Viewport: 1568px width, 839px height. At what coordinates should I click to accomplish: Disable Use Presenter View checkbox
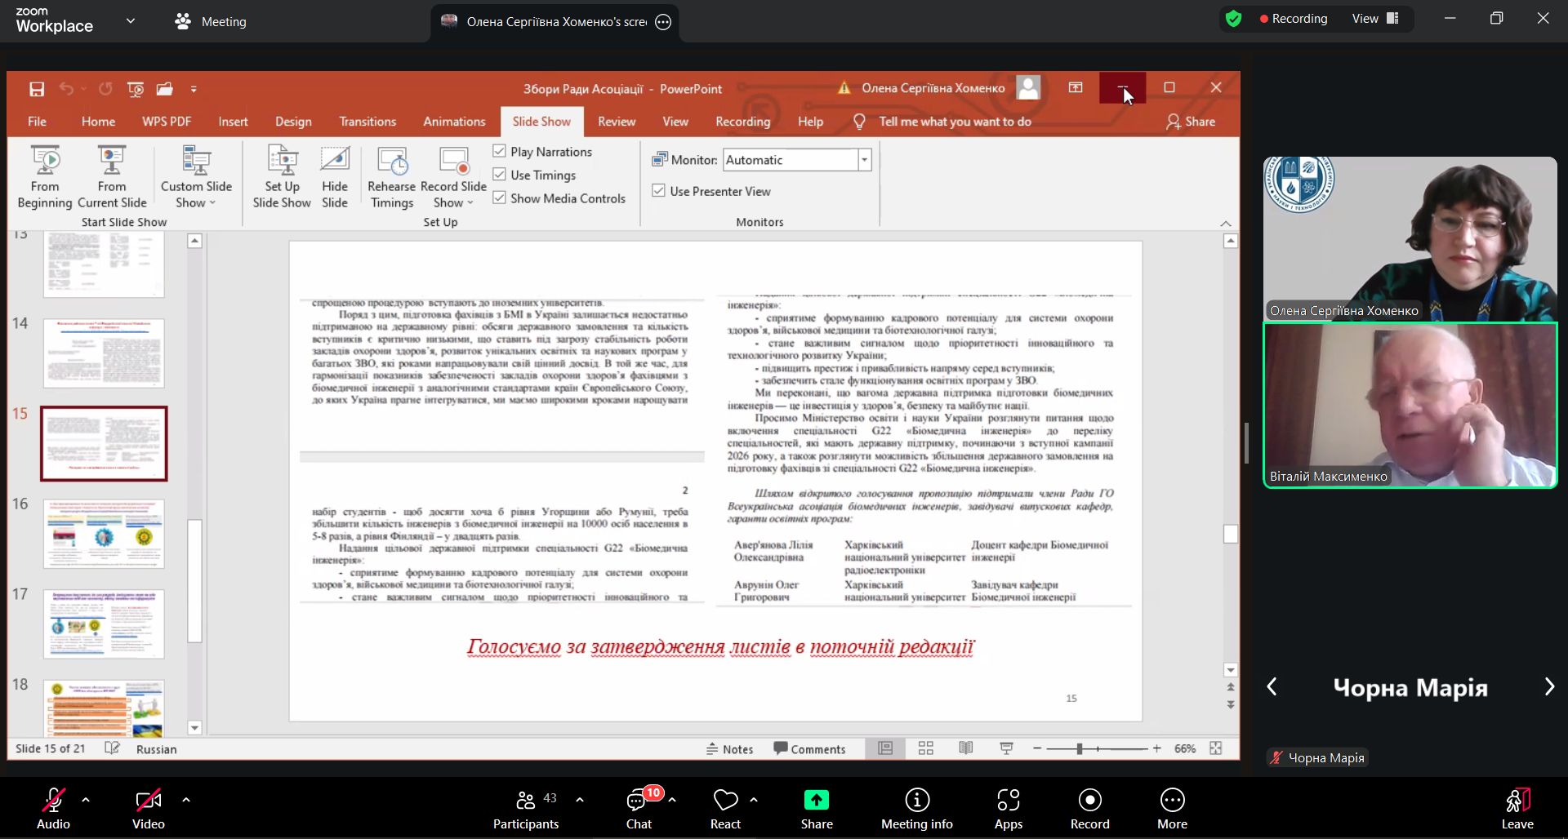tap(658, 191)
